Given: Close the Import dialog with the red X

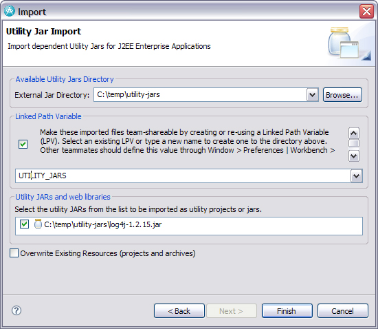Looking at the screenshot, I should pyautogui.click(x=366, y=11).
